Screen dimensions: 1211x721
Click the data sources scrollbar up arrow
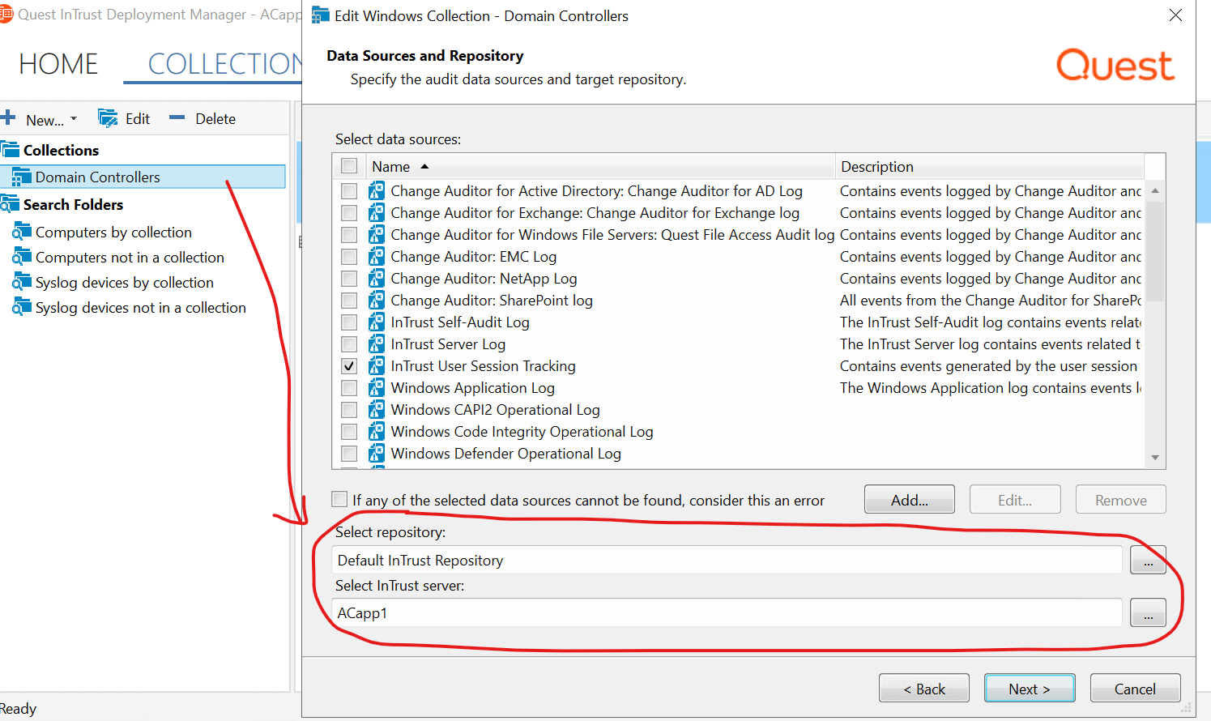[x=1155, y=191]
